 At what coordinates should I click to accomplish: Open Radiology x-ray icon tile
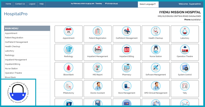coord(69,52)
